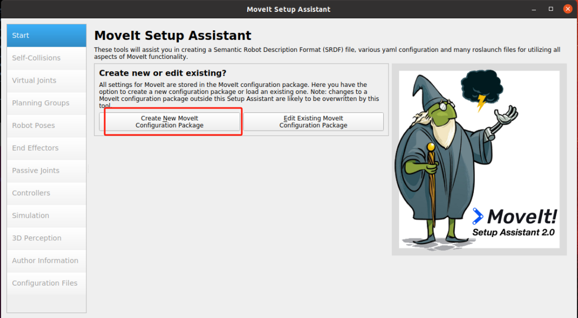Switch to Robot Poses step
Viewport: 578px width, 318px height.
[x=46, y=125]
